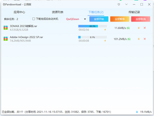Click the 剩余任务: 2 label

pyautogui.click(x=11, y=19)
